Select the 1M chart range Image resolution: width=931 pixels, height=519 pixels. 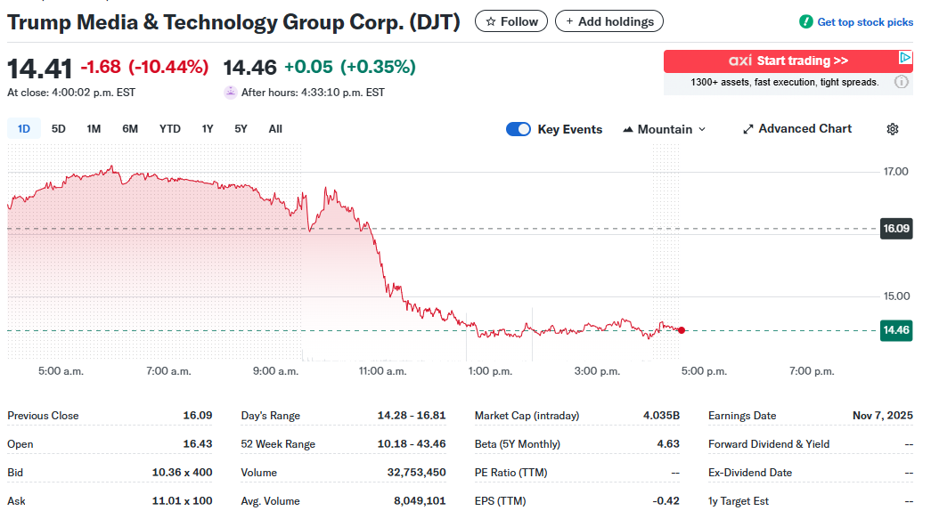pyautogui.click(x=94, y=129)
